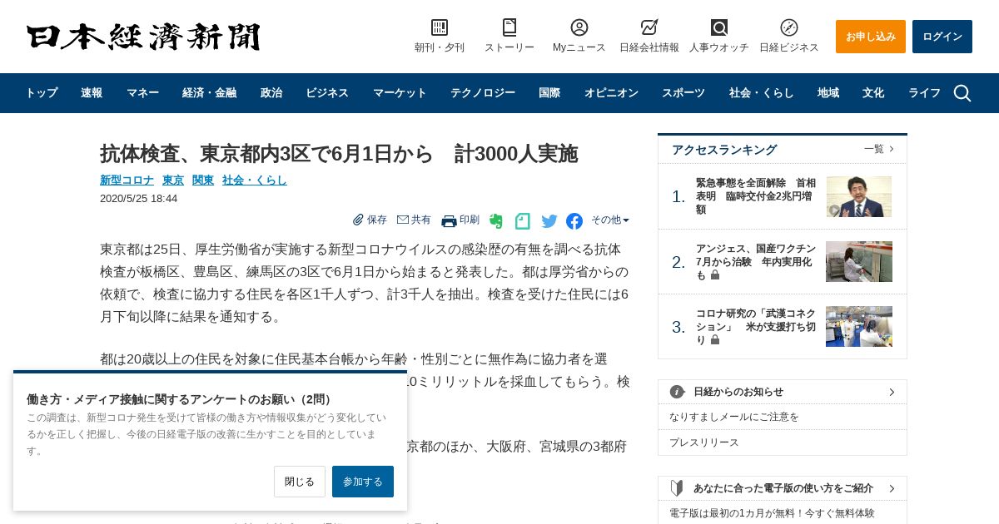Open ranking article 緊急事態を全面解除
The image size is (999, 524).
click(756, 196)
